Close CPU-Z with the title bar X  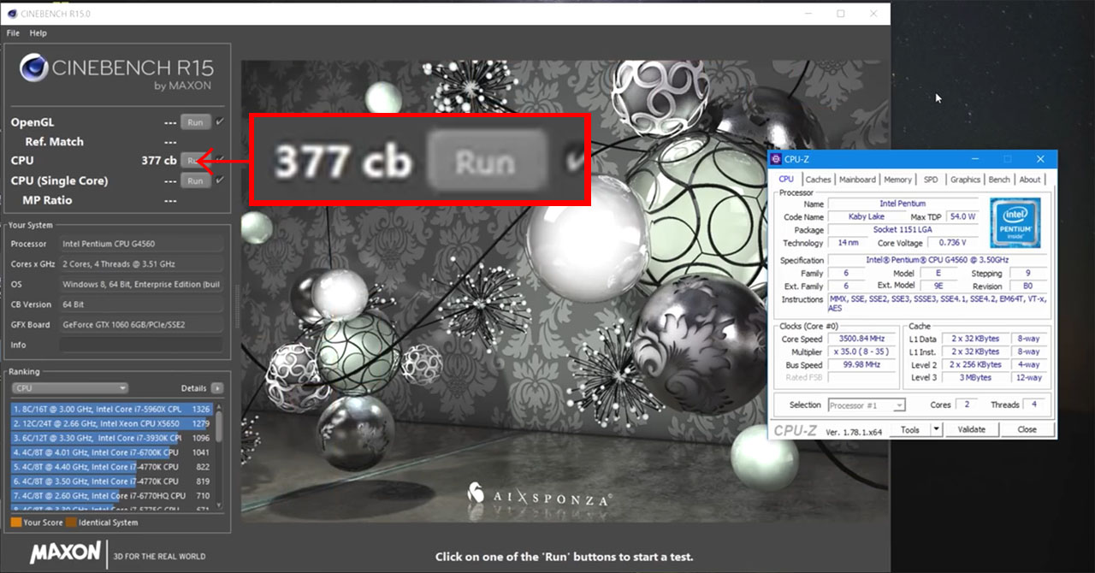[x=1040, y=159]
